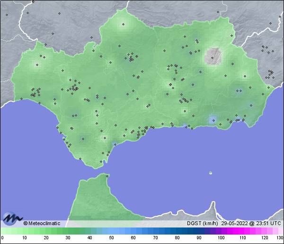This screenshot has width=284, height=244.
Task: Click the DGST (km/h) variable label
Action: 202,223
